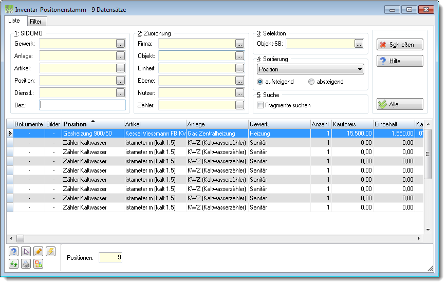Select the mouse pointer tool icon

click(x=26, y=252)
